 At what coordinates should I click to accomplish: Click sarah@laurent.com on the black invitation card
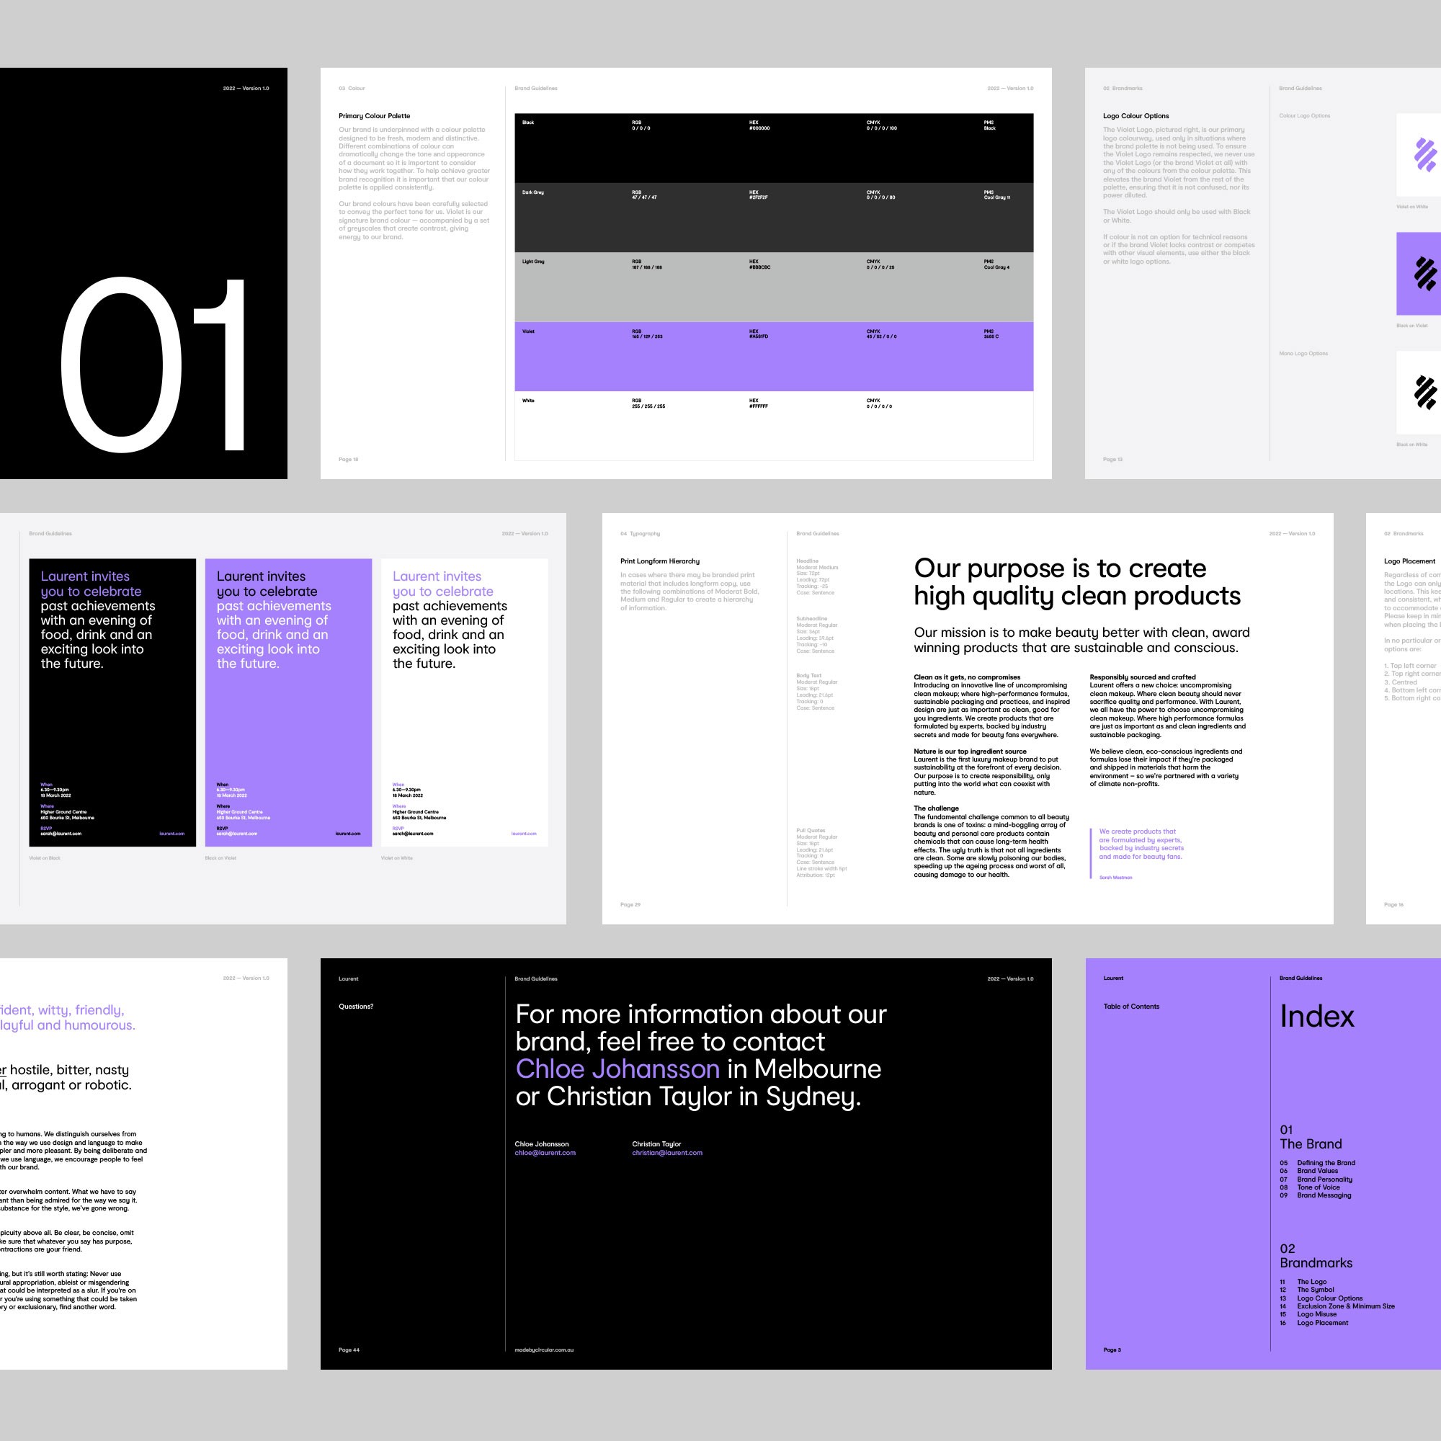tap(61, 833)
